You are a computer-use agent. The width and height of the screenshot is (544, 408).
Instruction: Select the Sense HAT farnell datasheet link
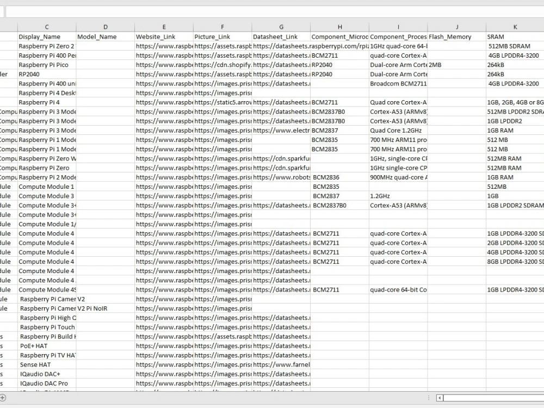[x=281, y=364]
